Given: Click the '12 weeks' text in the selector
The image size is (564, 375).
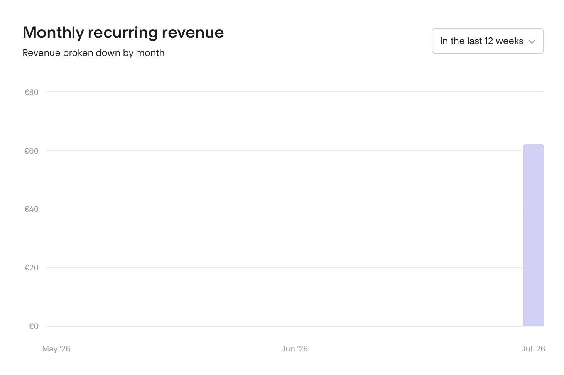Looking at the screenshot, I should [x=504, y=41].
